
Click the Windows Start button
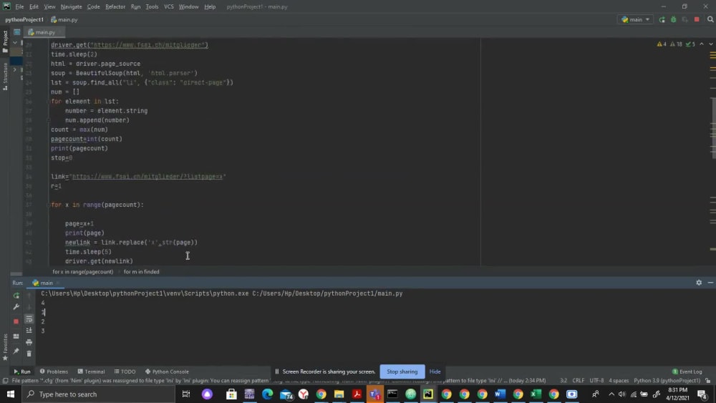(11, 394)
